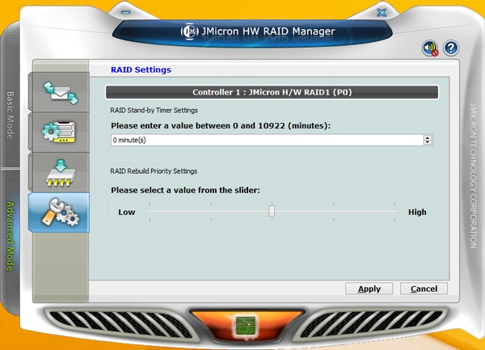This screenshot has width=485, height=350.
Task: Set the rebuild priority slider to the highest tick
Action: click(x=394, y=212)
